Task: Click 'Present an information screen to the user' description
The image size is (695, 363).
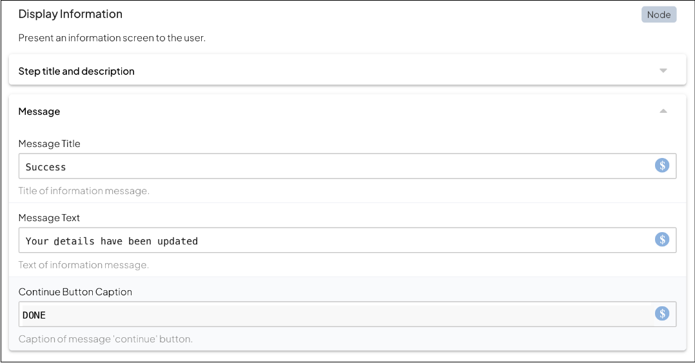Action: (112, 38)
